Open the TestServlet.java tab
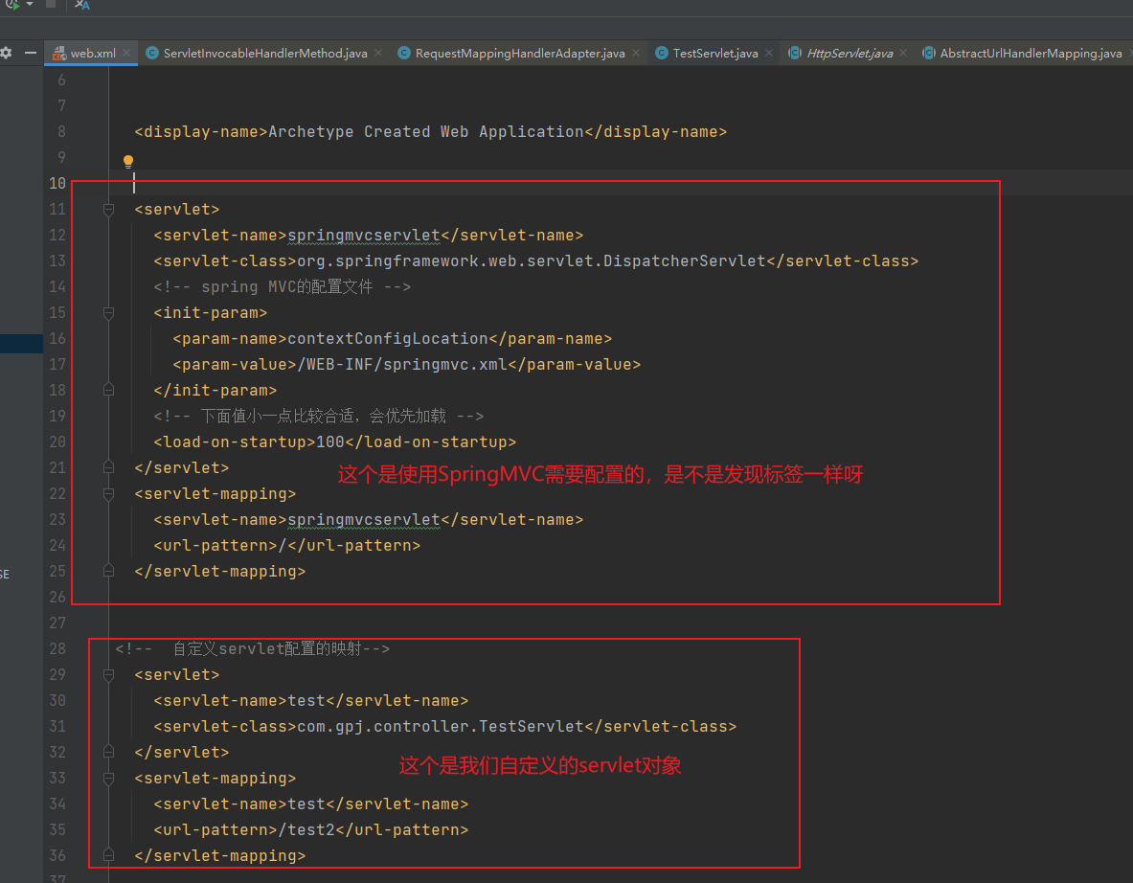Viewport: 1133px width, 883px height. [x=715, y=53]
